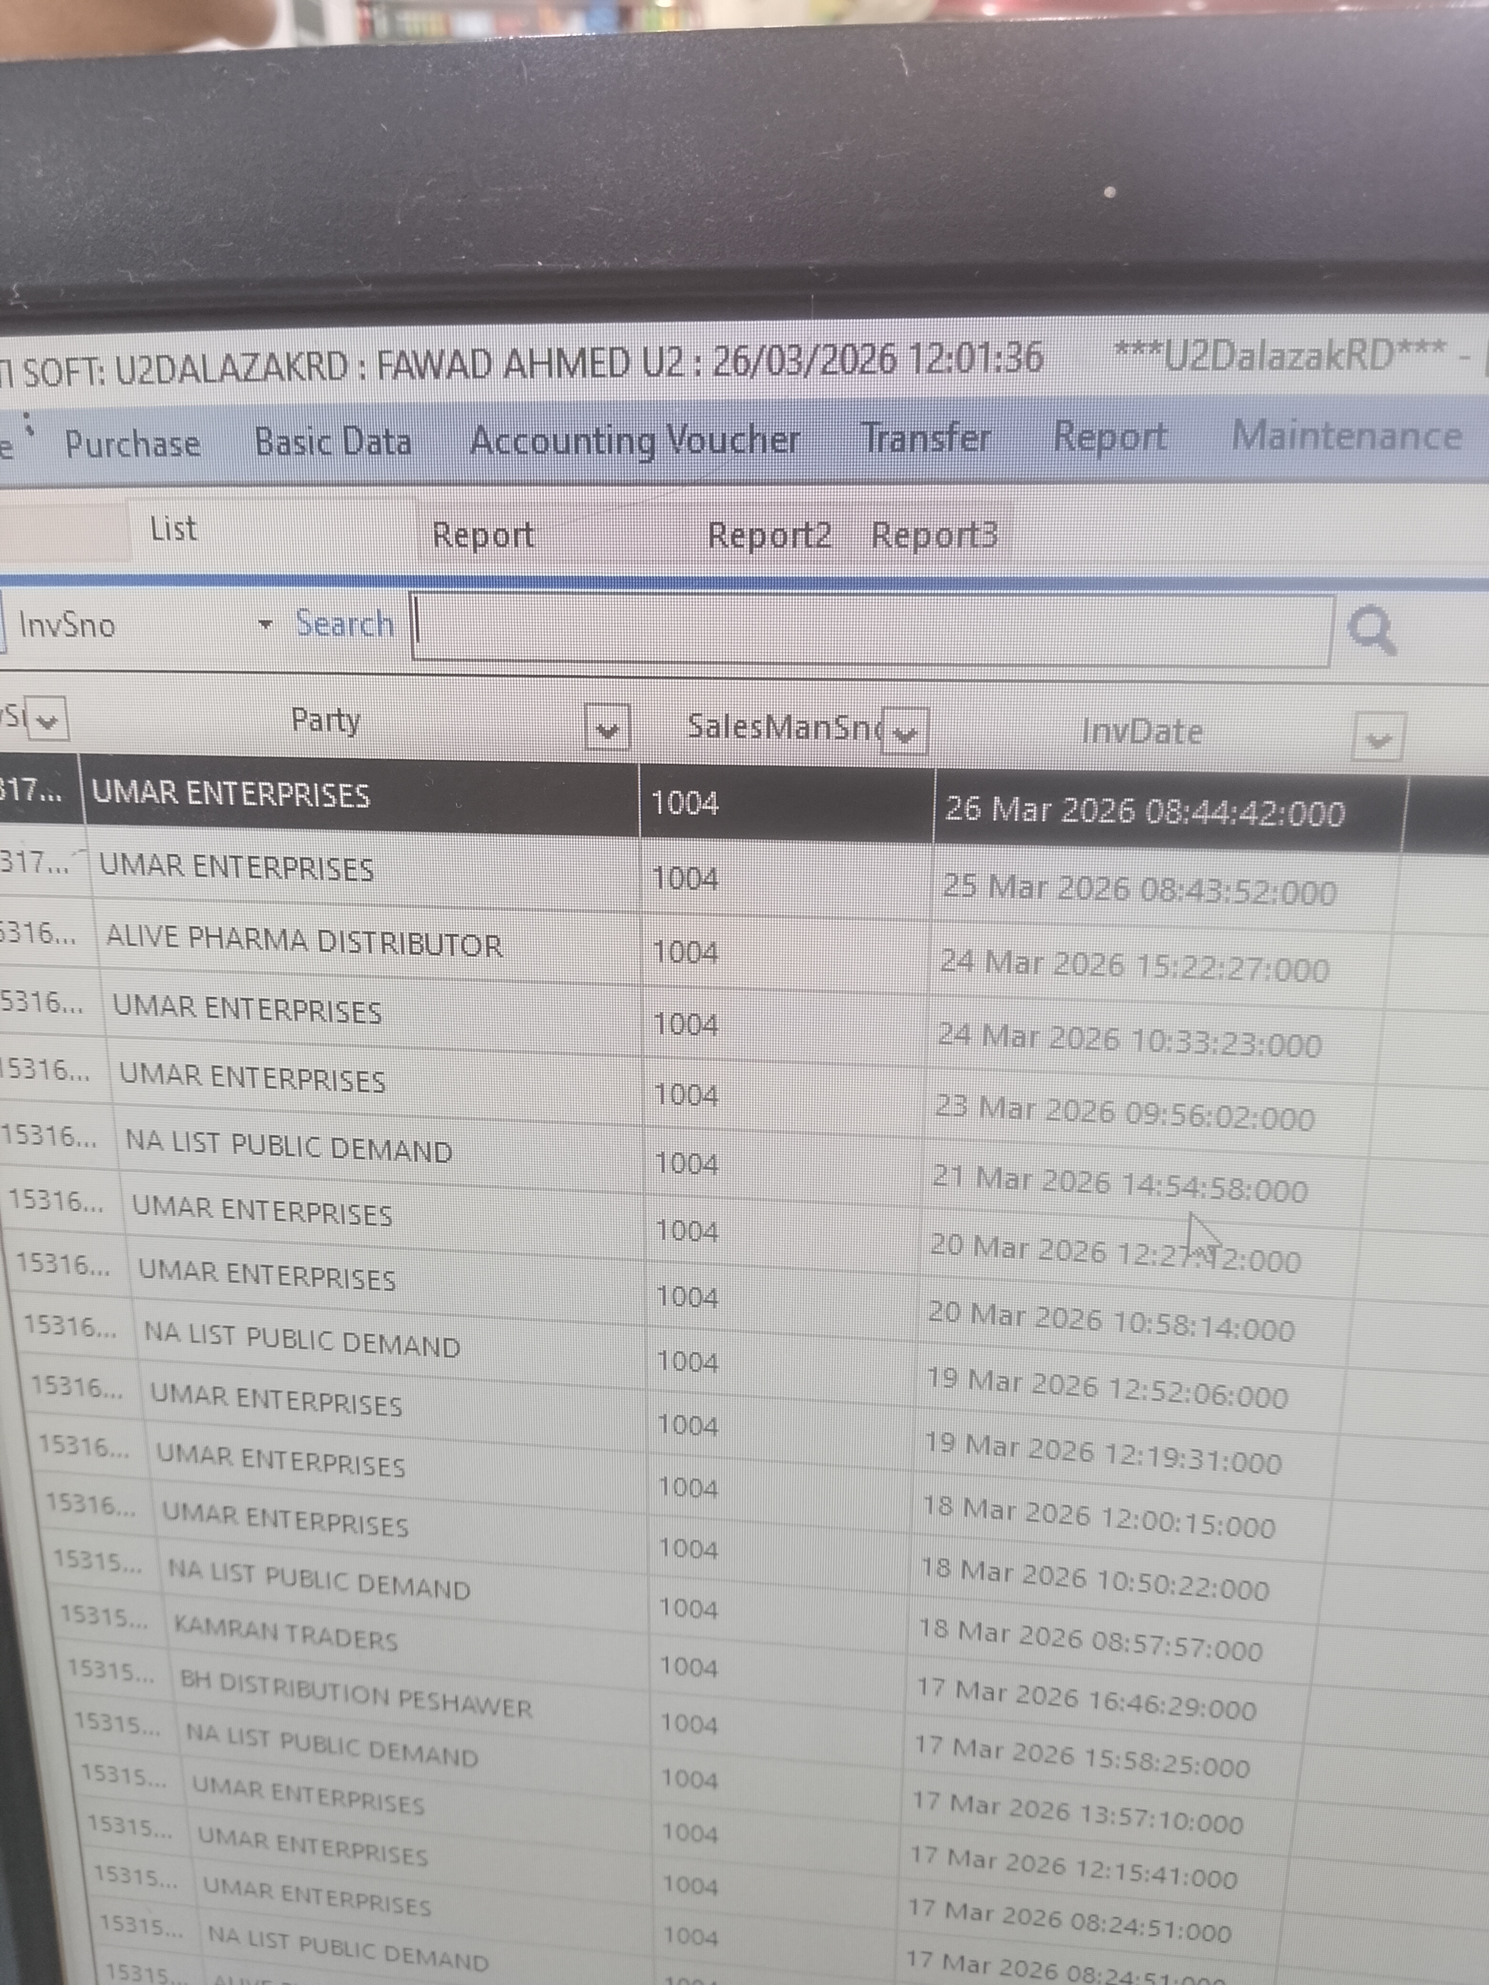
Task: Open the Basic Data menu
Action: point(333,441)
